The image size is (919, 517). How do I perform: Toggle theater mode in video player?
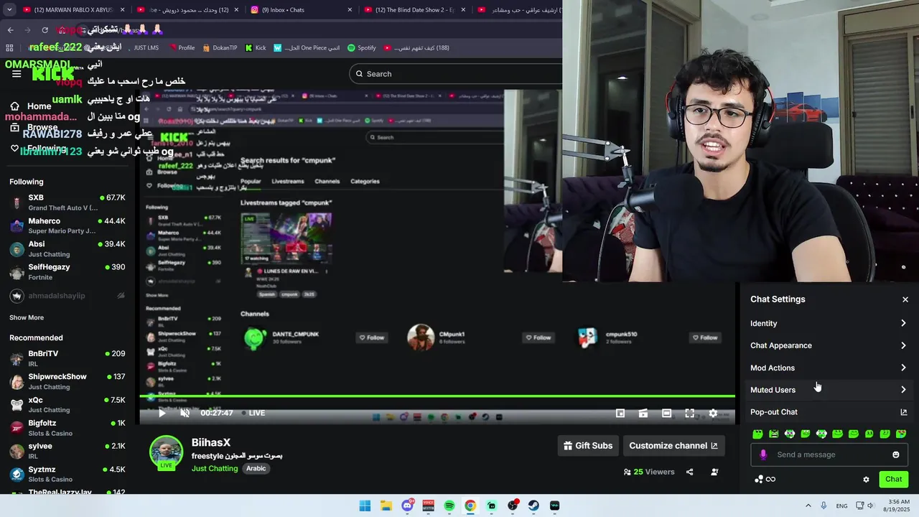click(x=666, y=413)
